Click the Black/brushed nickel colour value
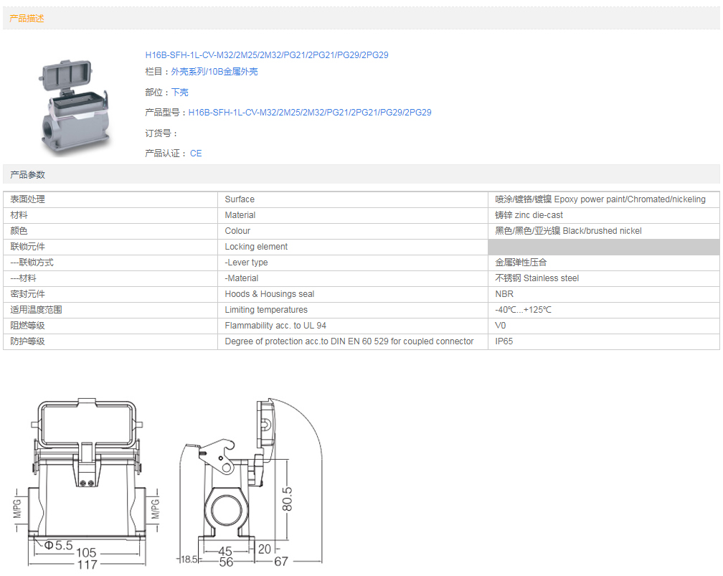 tap(568, 231)
